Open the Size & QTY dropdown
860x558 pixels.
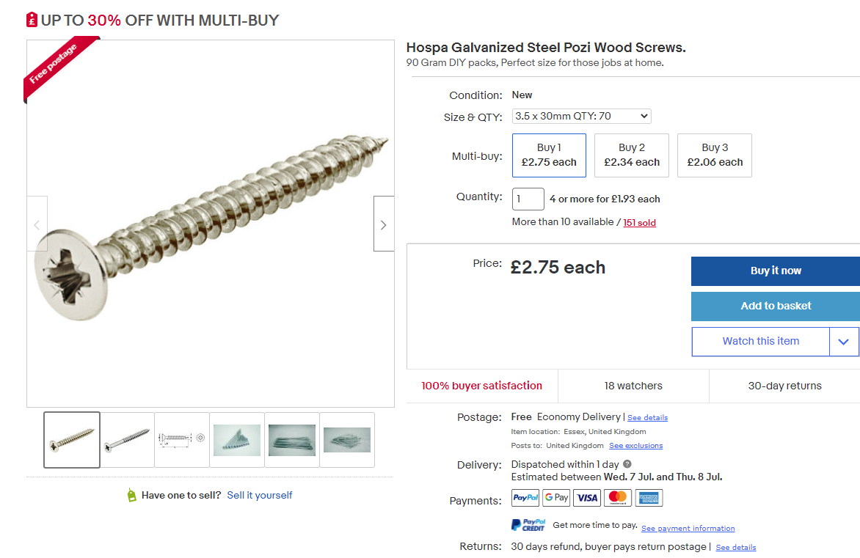581,116
